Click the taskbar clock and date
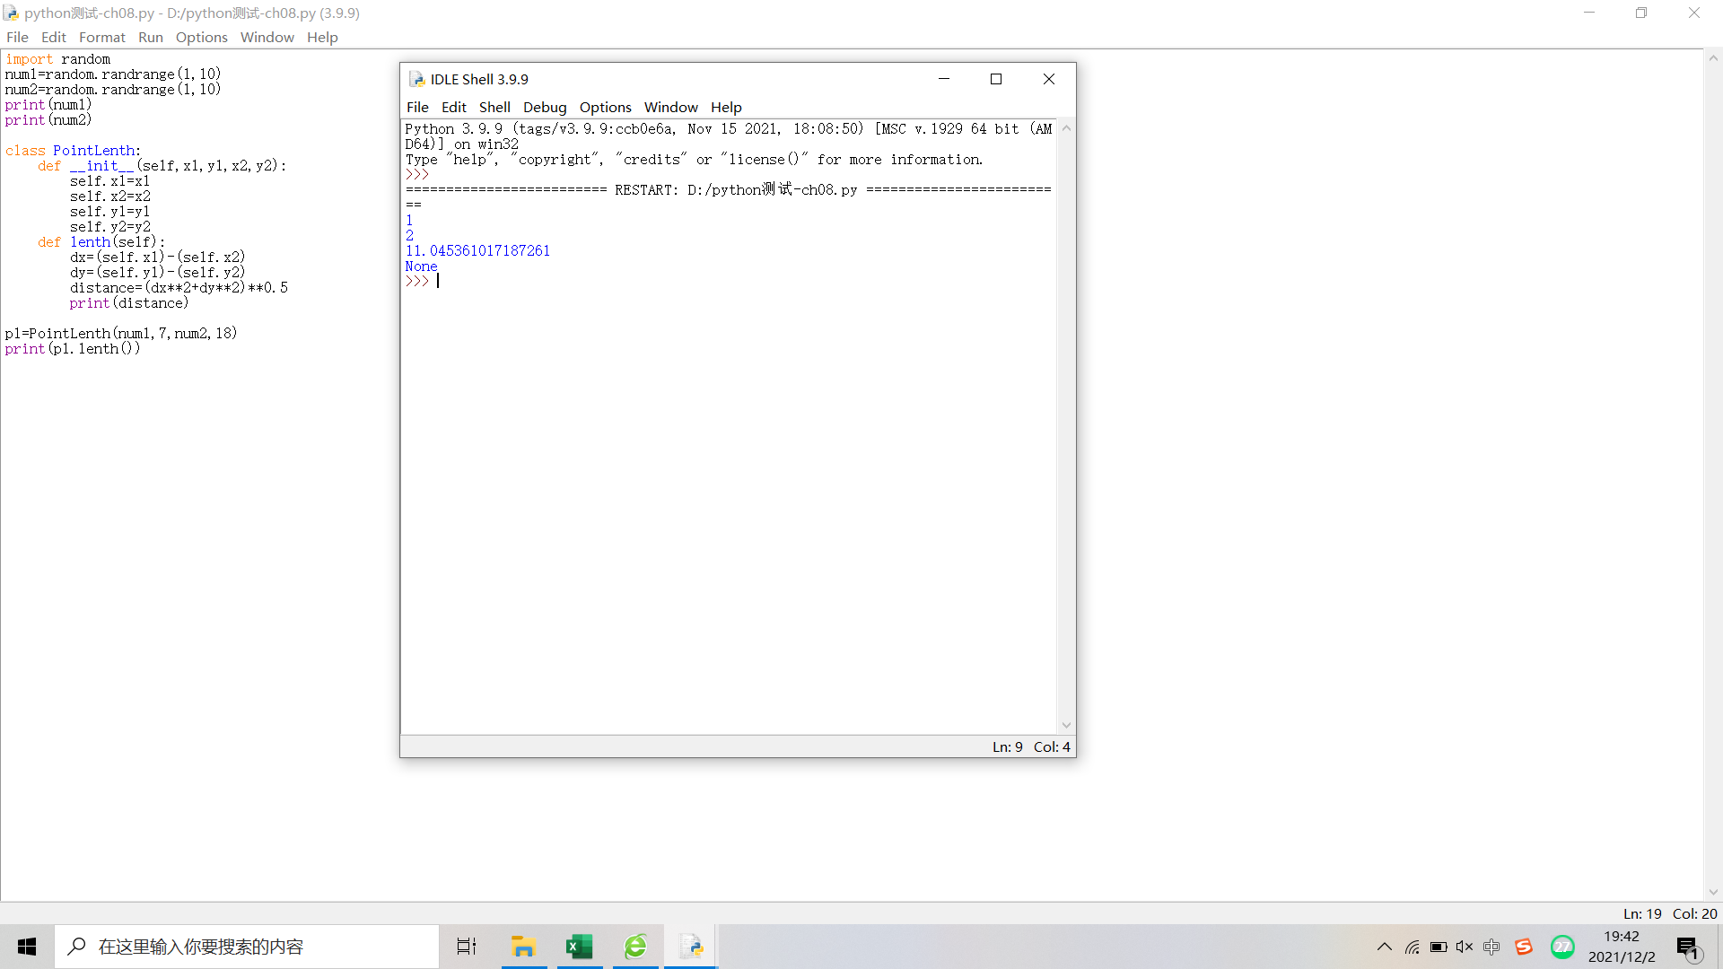This screenshot has width=1723, height=969. 1622,947
